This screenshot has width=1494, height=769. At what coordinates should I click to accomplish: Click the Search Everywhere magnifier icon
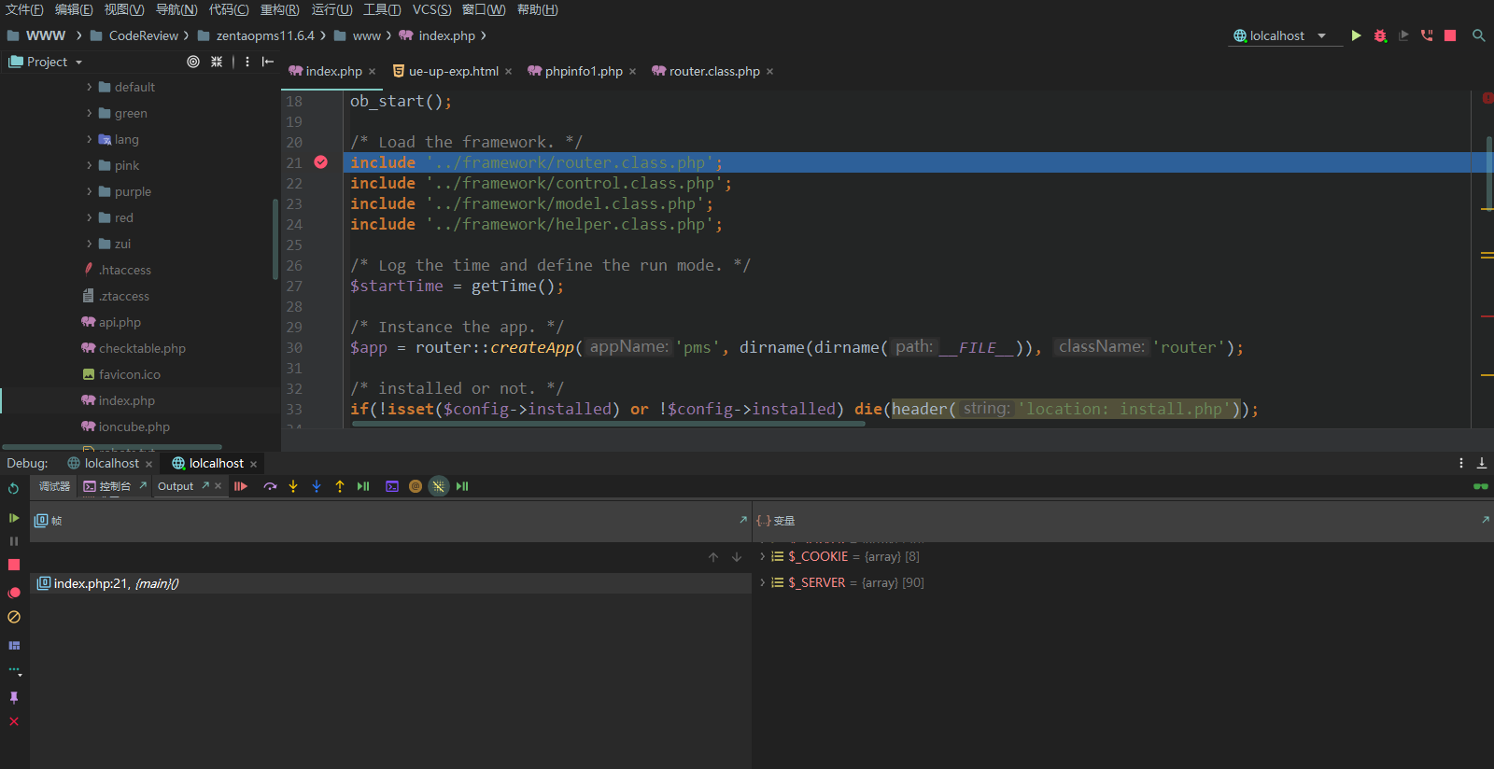[1478, 35]
